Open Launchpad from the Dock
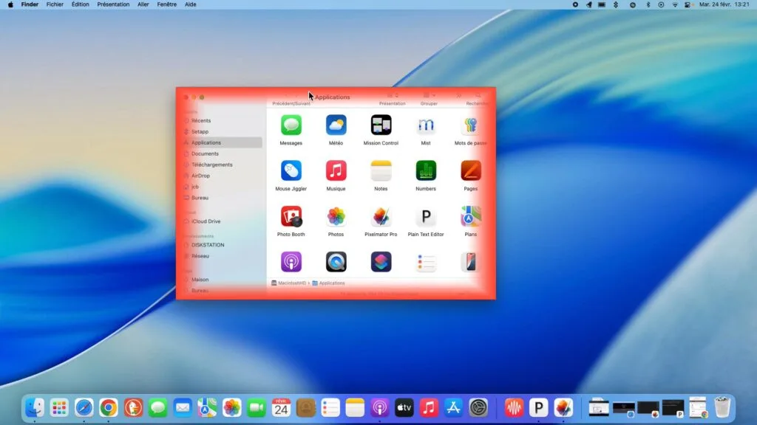 59,408
